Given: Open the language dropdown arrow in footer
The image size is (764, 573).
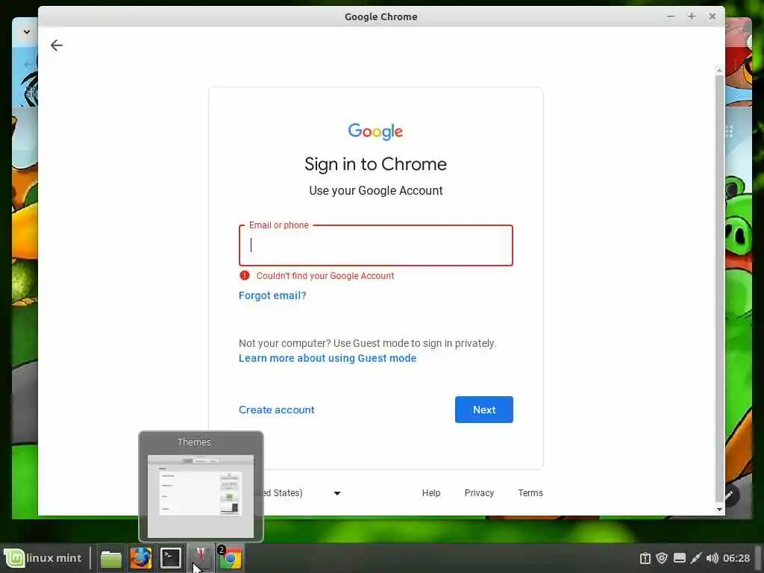Looking at the screenshot, I should pos(336,493).
